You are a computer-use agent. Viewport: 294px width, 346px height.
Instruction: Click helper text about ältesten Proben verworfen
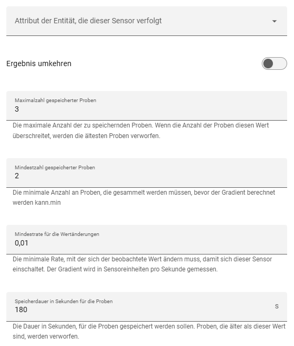(x=141, y=131)
